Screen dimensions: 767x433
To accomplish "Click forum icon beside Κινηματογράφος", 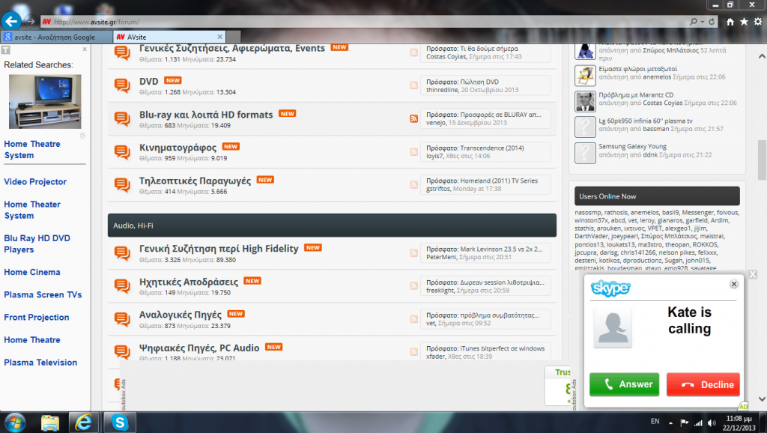I will coord(122,152).
